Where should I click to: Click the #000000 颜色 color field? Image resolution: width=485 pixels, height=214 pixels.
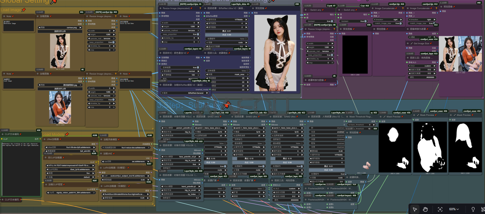point(422,77)
